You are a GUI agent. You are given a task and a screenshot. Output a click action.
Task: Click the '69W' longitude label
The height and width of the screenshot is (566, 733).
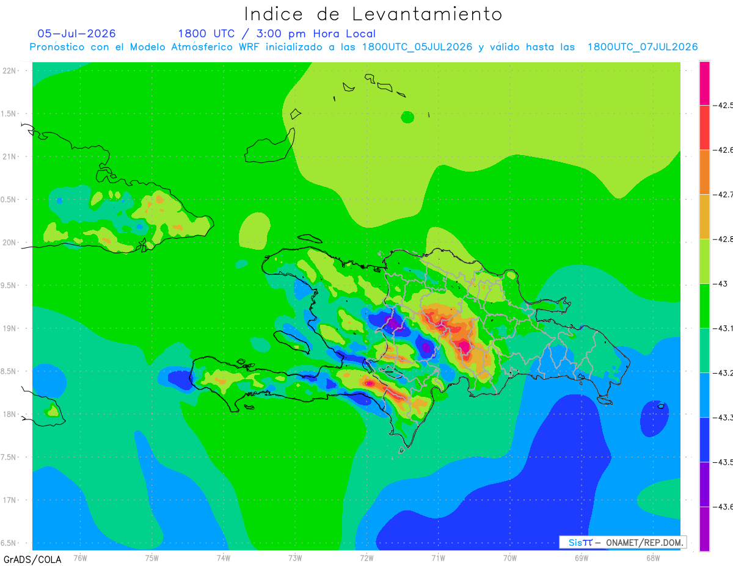point(582,557)
